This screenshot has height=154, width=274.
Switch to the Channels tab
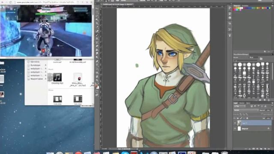click(242, 103)
